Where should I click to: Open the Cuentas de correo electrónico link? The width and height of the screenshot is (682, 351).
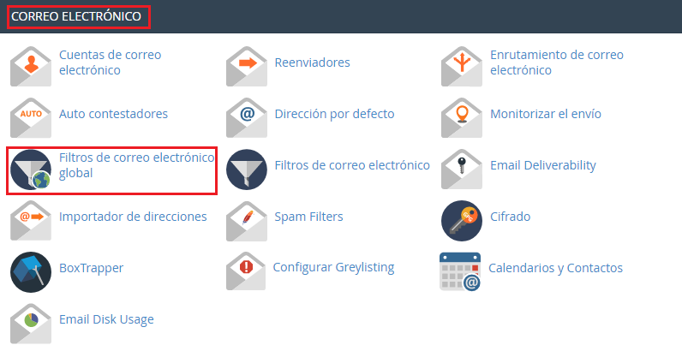(110, 62)
